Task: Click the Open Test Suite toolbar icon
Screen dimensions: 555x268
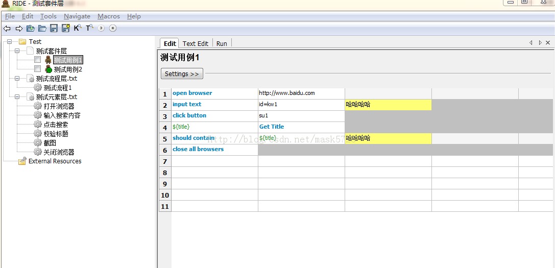Action: coord(31,28)
